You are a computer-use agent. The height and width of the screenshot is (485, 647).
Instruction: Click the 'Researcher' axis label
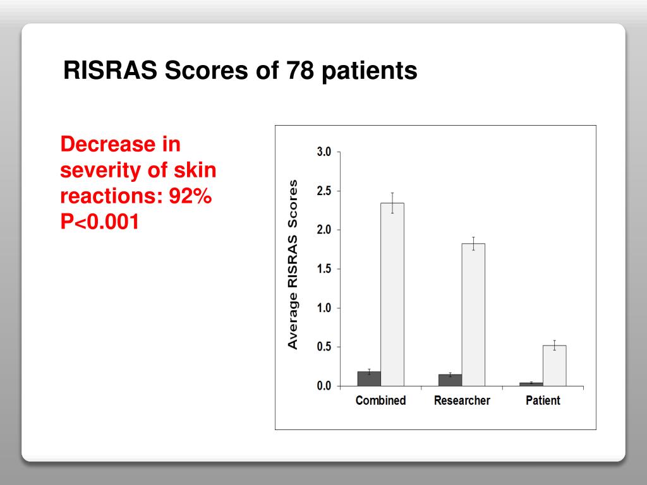pos(462,400)
